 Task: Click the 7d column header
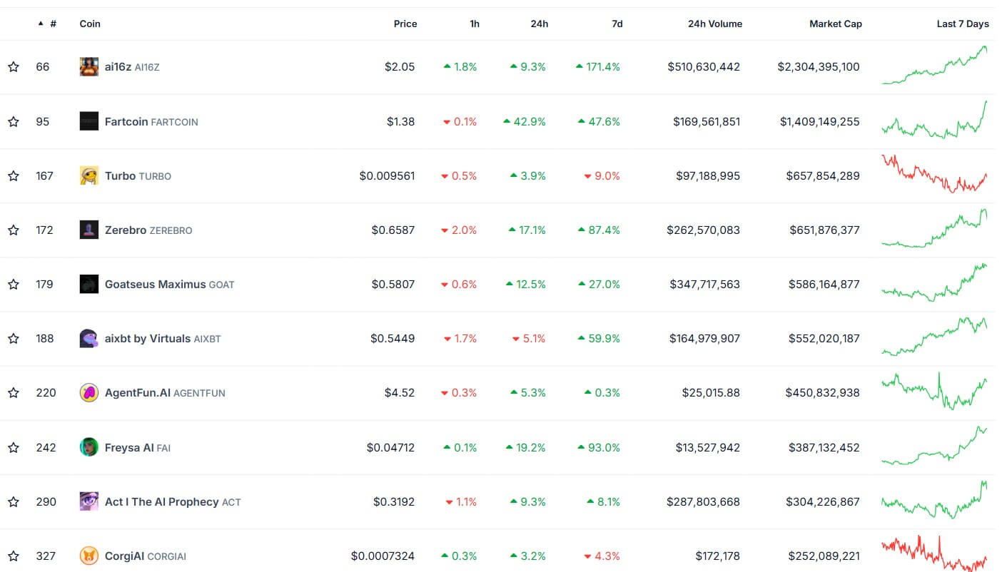(617, 24)
